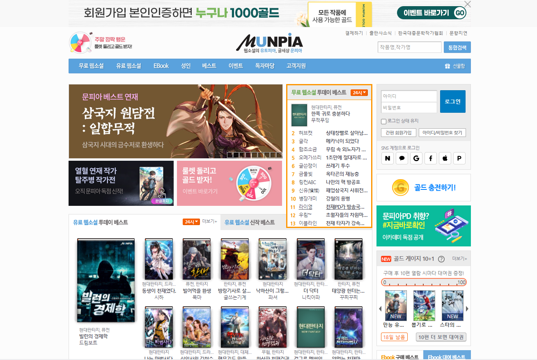Click the red NEW badge icon by 골드 게이지
Screen dimensions: 537x360
coord(386,259)
